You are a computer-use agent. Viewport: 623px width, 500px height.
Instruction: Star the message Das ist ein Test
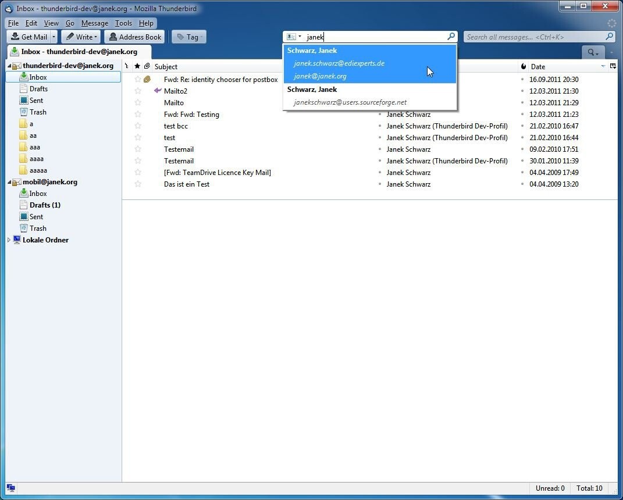pos(138,184)
